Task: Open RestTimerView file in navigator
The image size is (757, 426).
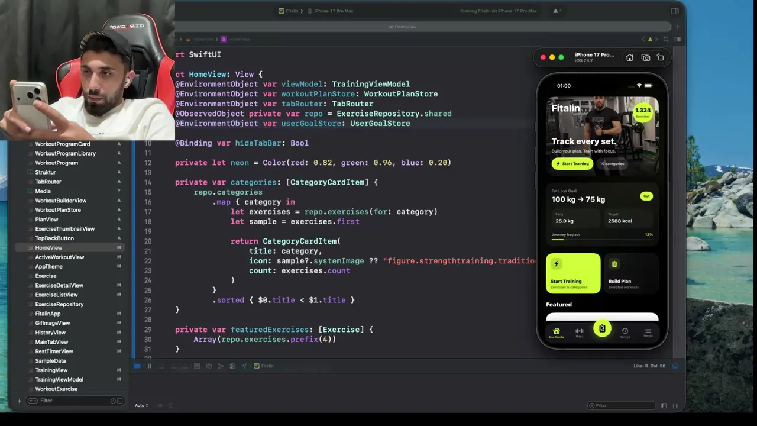Action: (x=54, y=351)
